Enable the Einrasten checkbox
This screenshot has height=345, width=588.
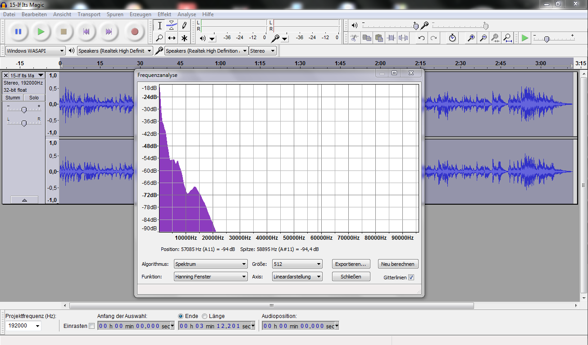pos(91,326)
